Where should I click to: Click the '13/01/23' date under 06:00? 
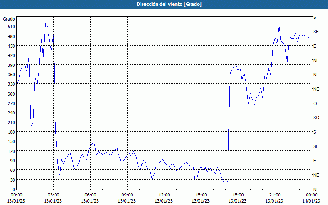90,201
